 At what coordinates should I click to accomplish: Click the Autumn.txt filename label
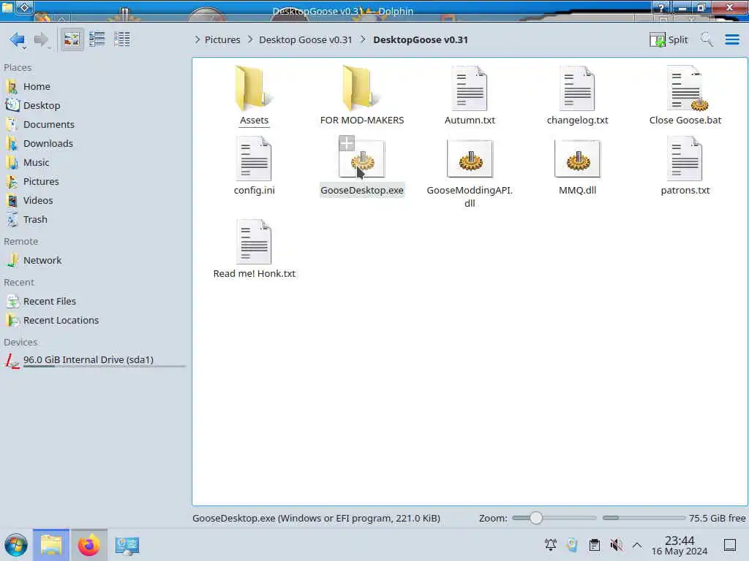pos(470,121)
